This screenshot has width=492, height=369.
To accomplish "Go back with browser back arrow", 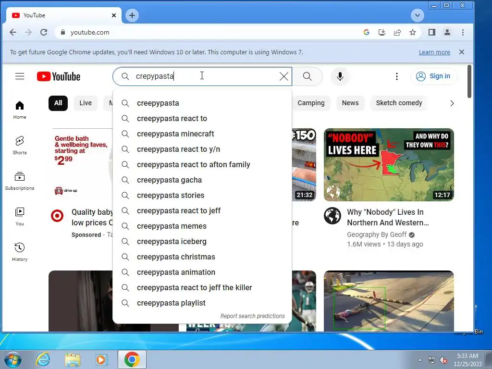I will click(13, 32).
